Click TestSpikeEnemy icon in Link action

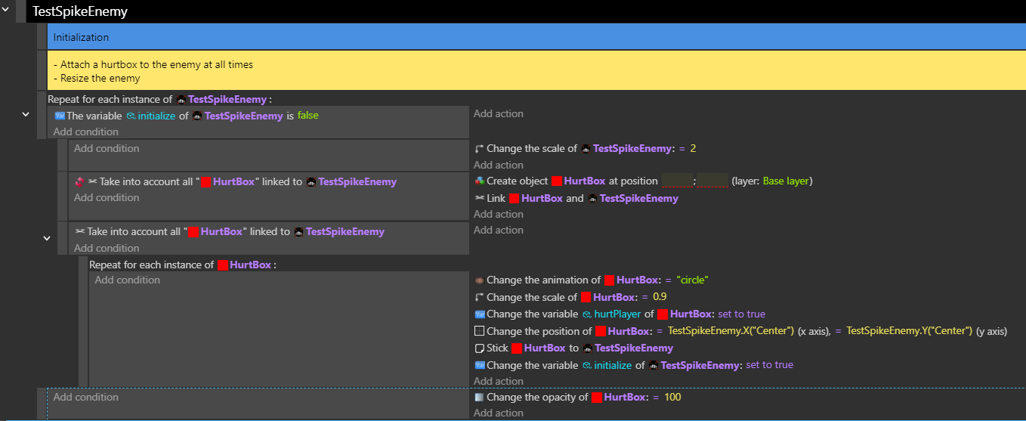pos(592,199)
